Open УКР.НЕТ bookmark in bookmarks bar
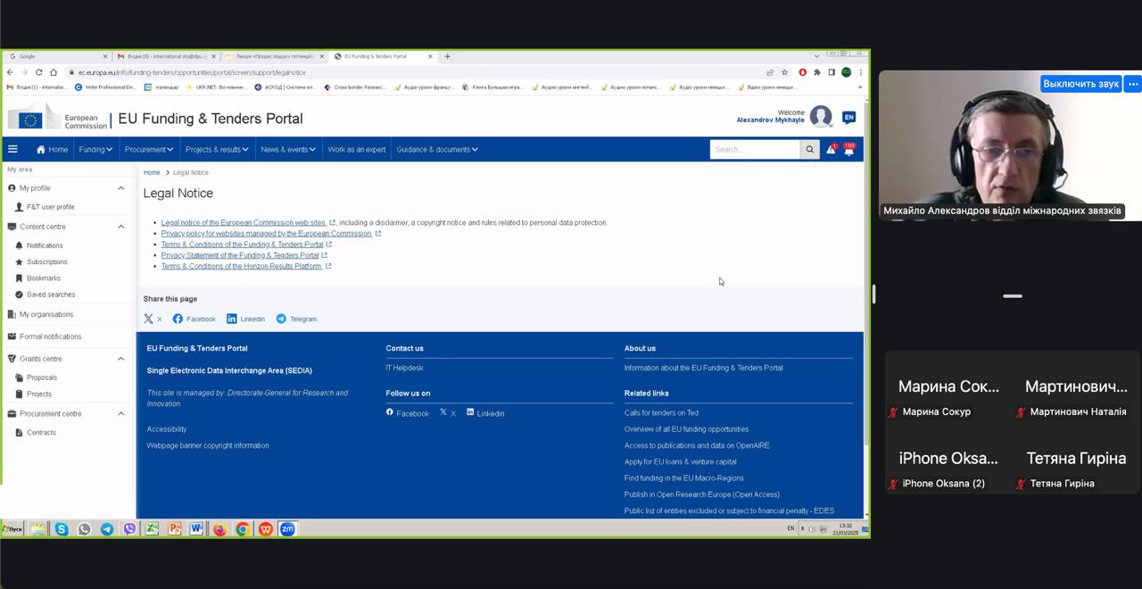Viewport: 1142px width, 589px height. point(214,87)
